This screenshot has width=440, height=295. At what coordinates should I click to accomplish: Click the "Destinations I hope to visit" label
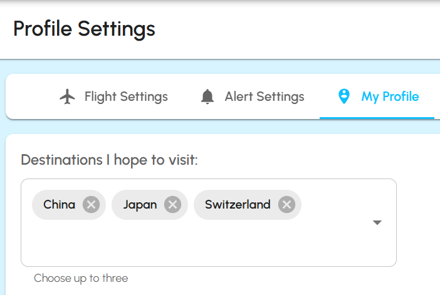pyautogui.click(x=109, y=160)
